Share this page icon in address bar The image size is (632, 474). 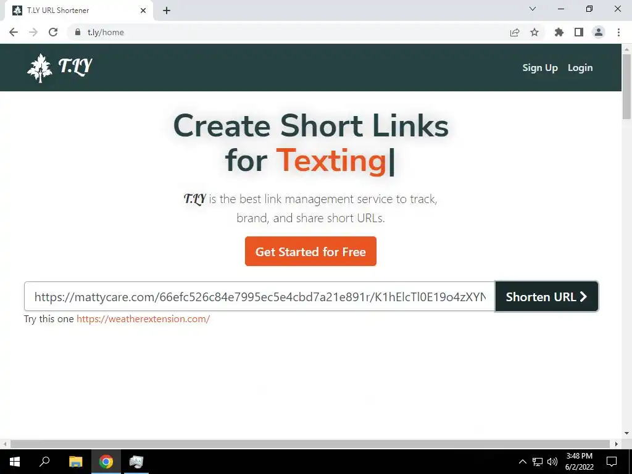[515, 32]
